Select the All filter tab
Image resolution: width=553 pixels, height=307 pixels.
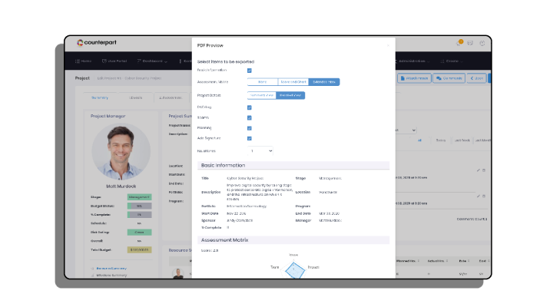(419, 140)
